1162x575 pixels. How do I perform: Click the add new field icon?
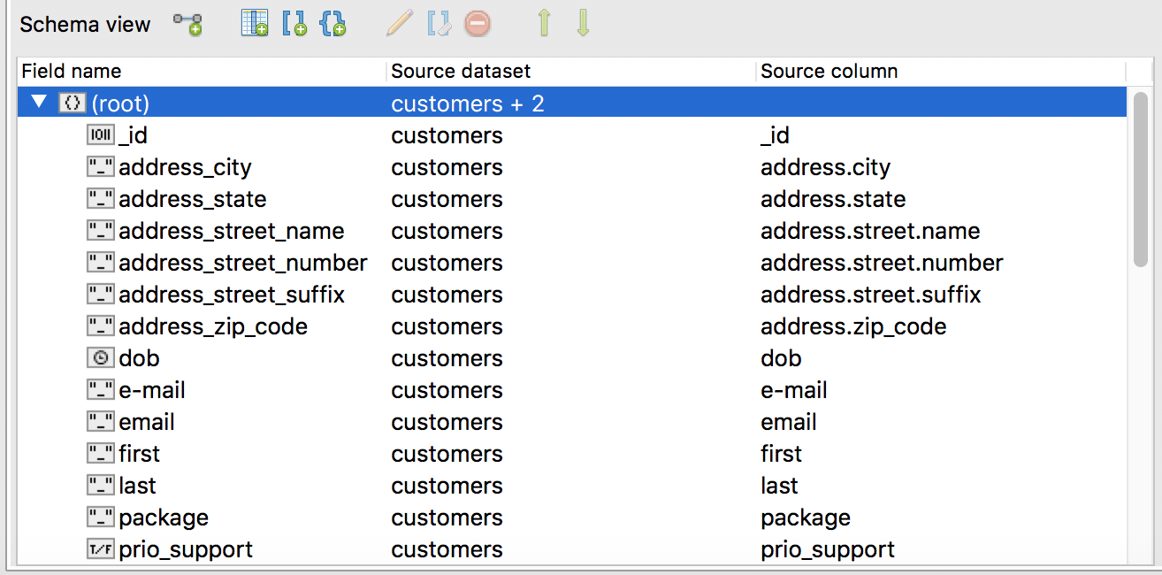[x=255, y=24]
